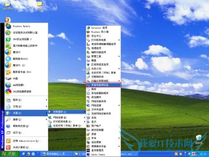Screen dimensions: 209x157
Task: Open 添加或删除程序
Action: pyautogui.click(x=103, y=93)
